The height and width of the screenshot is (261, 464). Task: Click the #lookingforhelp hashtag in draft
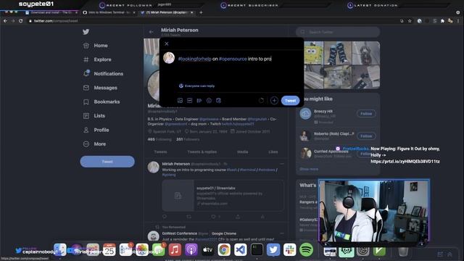point(194,59)
